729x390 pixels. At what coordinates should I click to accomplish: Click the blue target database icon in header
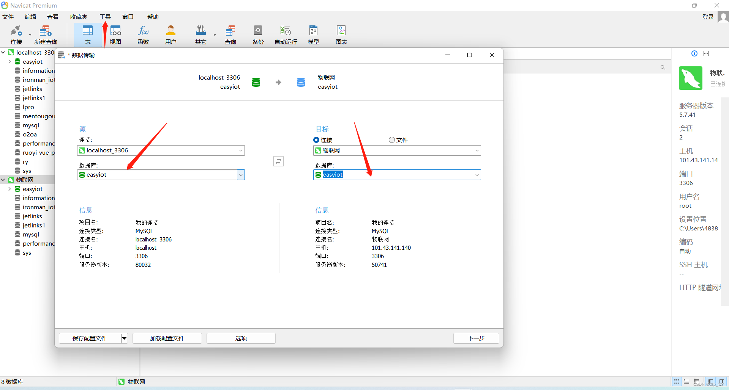pos(301,82)
